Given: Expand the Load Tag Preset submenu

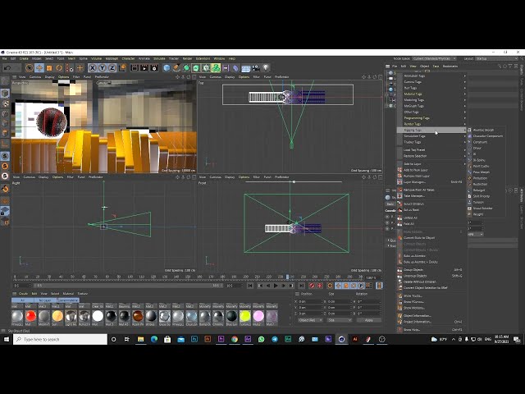Looking at the screenshot, I should (432, 149).
